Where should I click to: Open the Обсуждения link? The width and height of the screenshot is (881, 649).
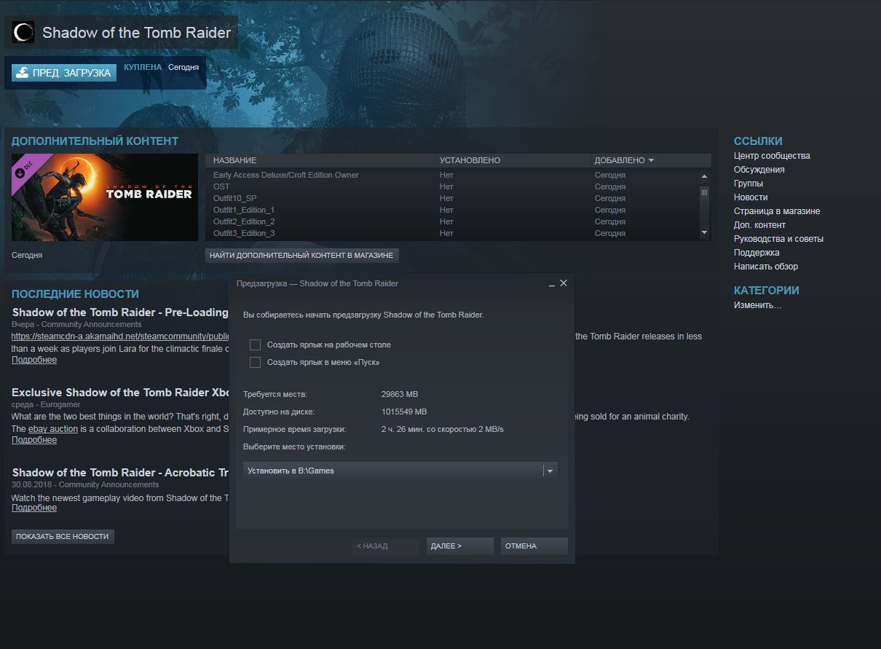click(759, 170)
